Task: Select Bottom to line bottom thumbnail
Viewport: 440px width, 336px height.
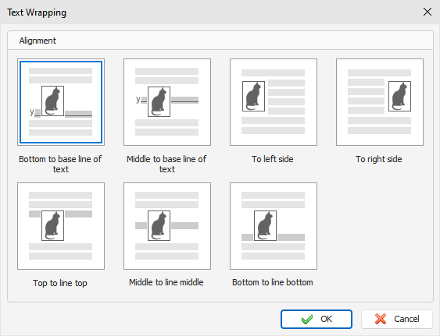Action: click(274, 226)
